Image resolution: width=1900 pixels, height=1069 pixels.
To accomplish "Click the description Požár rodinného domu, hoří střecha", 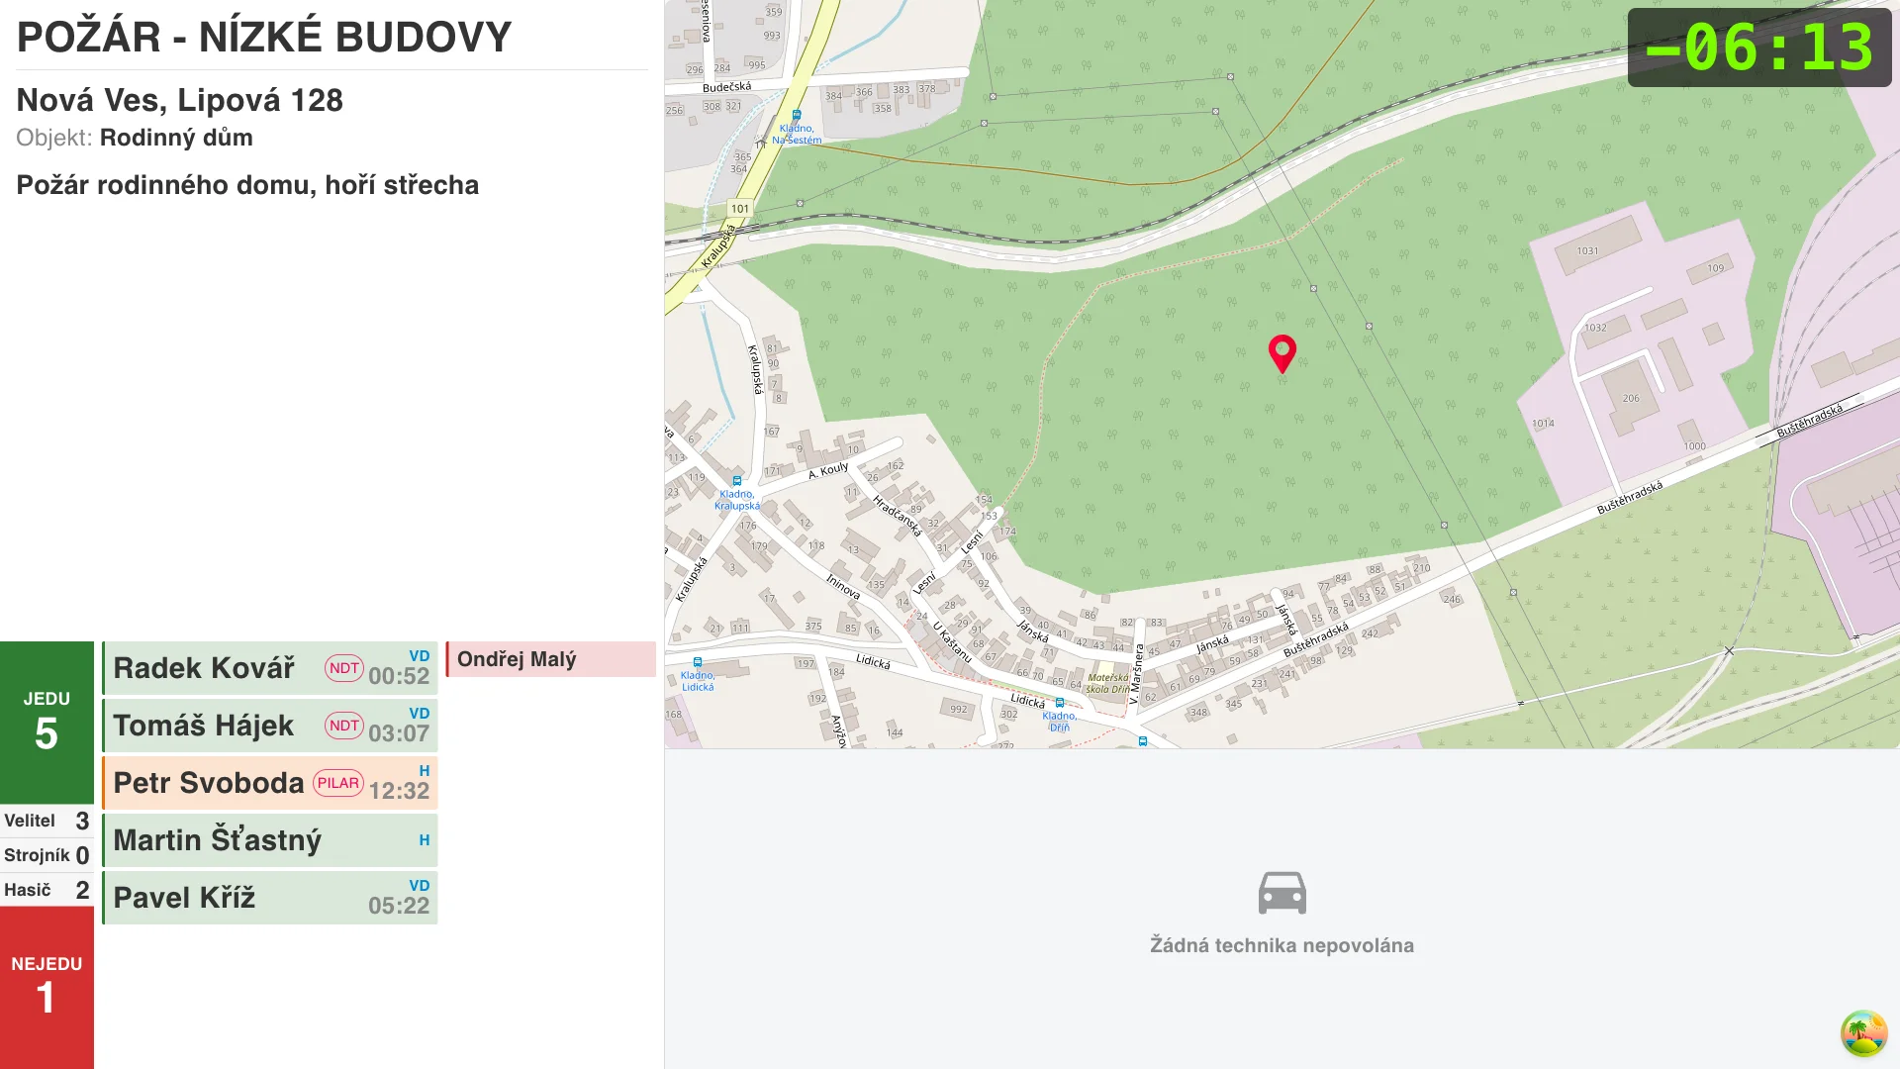I will click(247, 185).
